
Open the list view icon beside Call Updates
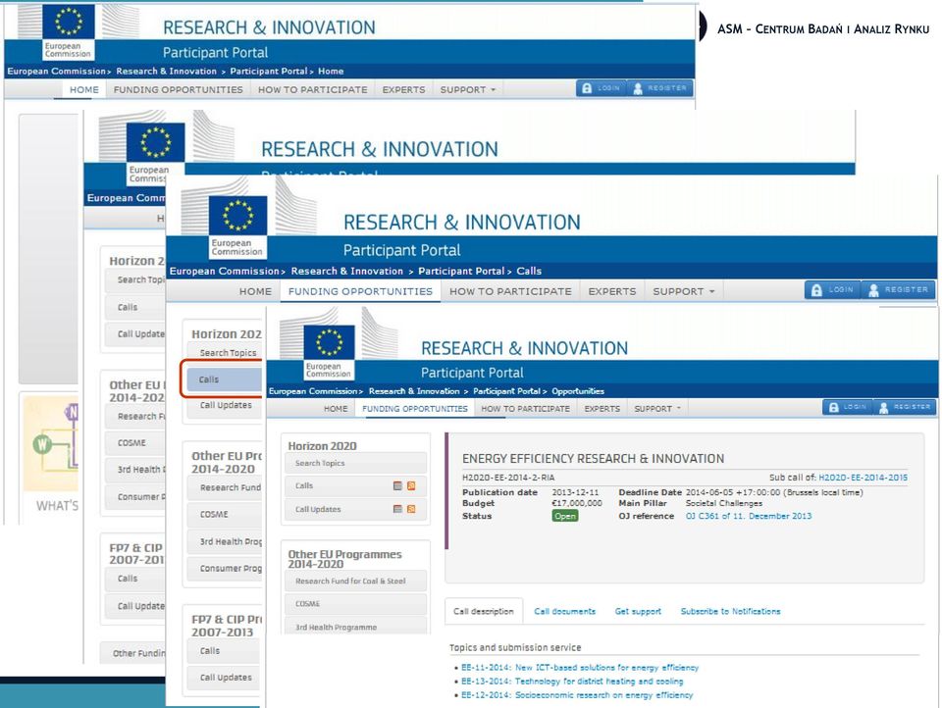pyautogui.click(x=397, y=509)
